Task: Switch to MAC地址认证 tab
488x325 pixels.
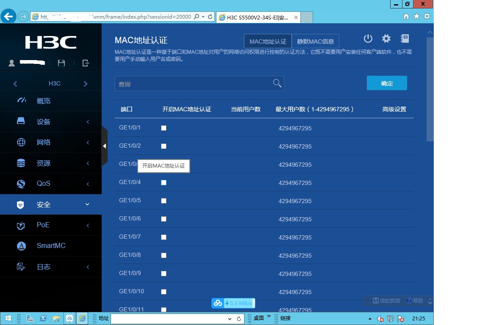Action: click(x=268, y=41)
